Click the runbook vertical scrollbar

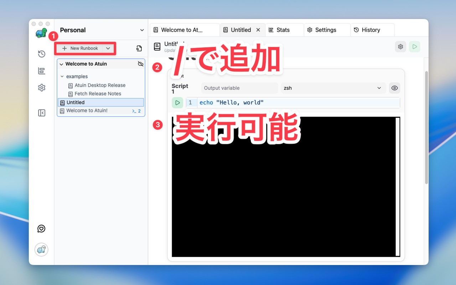(x=426, y=127)
